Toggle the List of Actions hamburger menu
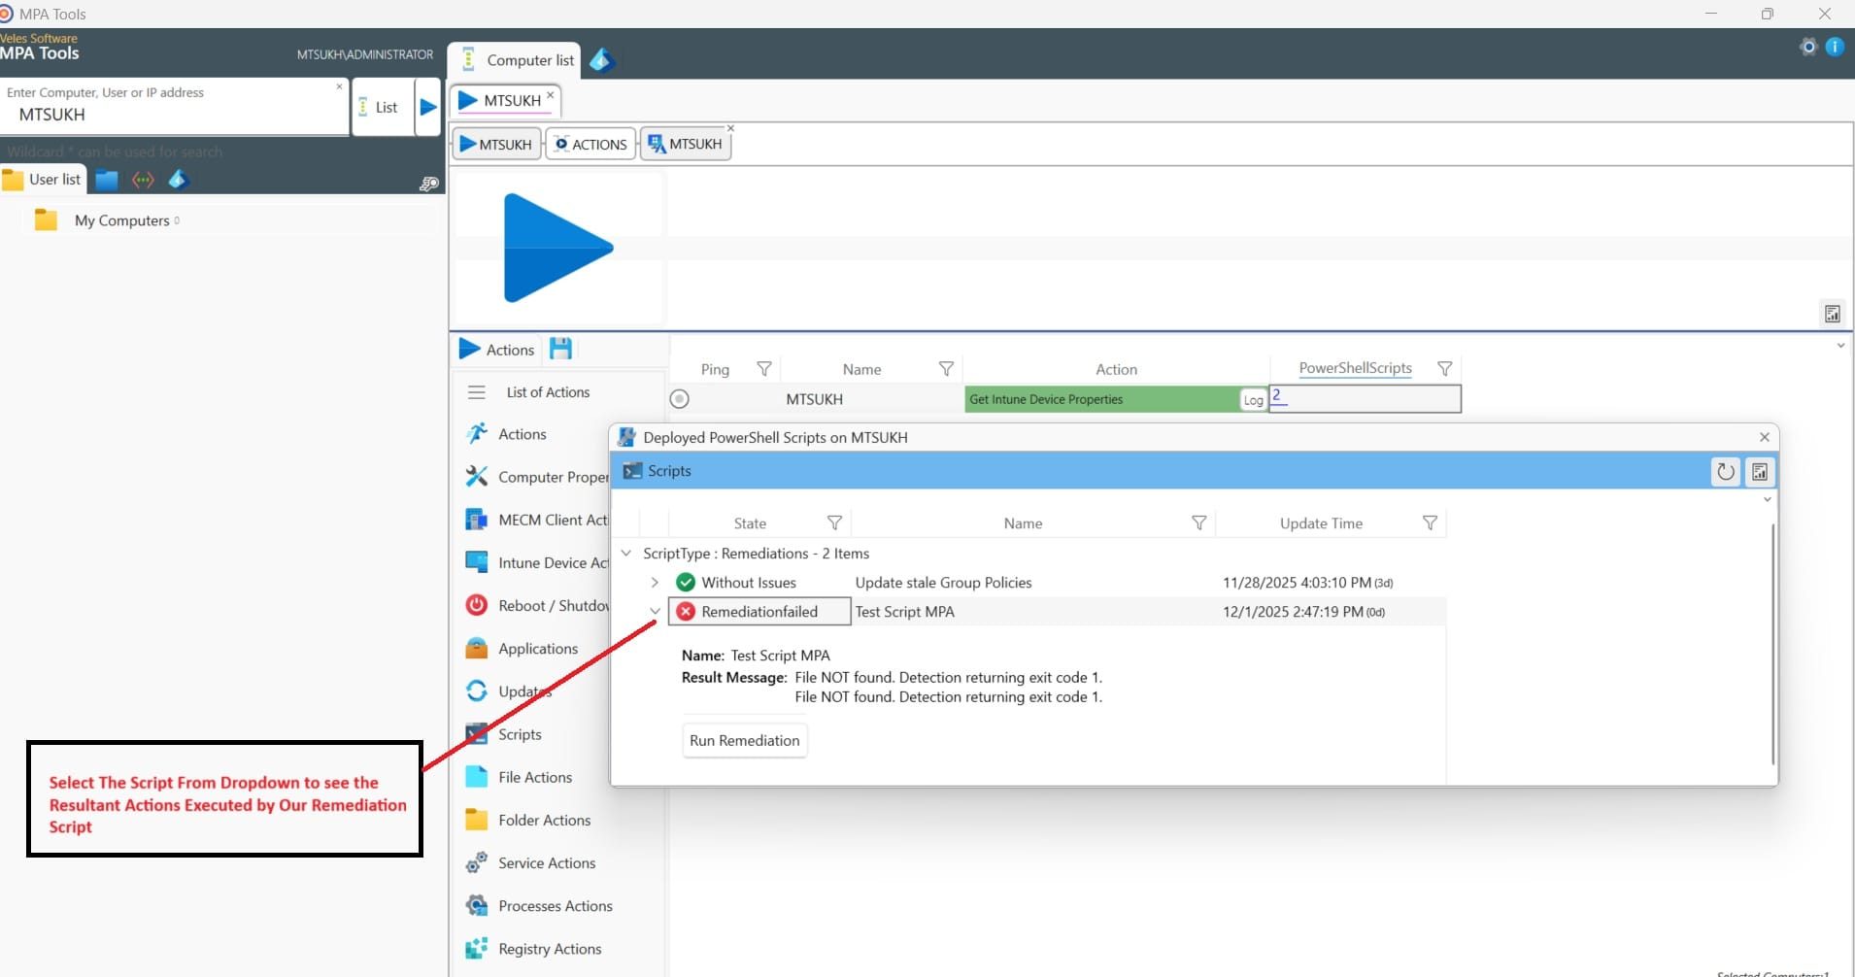This screenshot has width=1855, height=977. click(476, 392)
